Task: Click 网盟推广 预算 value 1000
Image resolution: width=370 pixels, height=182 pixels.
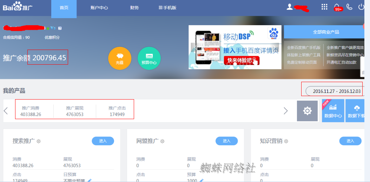Action: pyautogui.click(x=192, y=180)
